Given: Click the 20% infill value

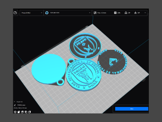Looking at the screenshot, I should (x=119, y=13).
